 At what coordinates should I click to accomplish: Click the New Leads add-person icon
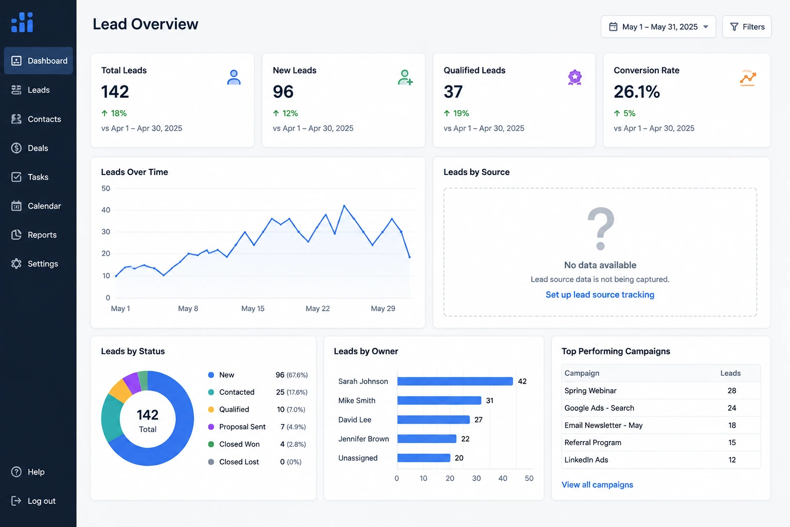click(405, 78)
